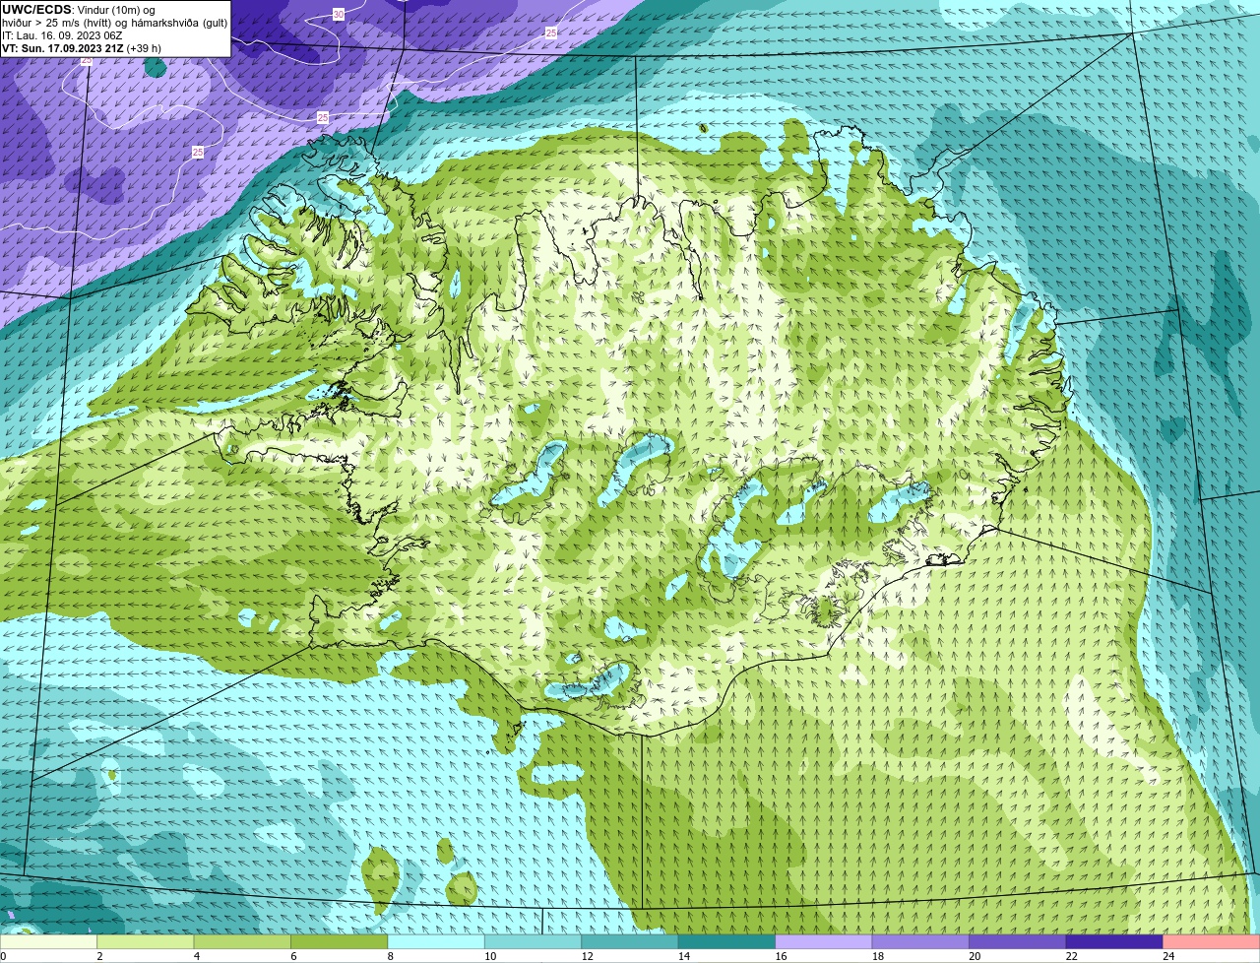
Task: Click the legend label "24"
Action: pos(1168,956)
